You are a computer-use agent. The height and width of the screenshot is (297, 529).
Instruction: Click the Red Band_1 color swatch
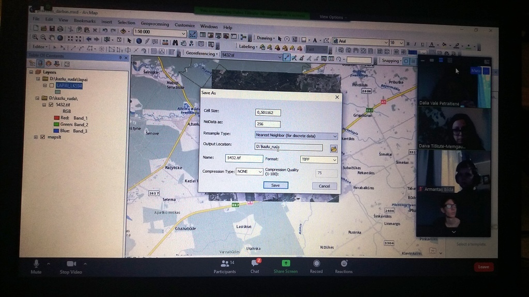coord(56,118)
